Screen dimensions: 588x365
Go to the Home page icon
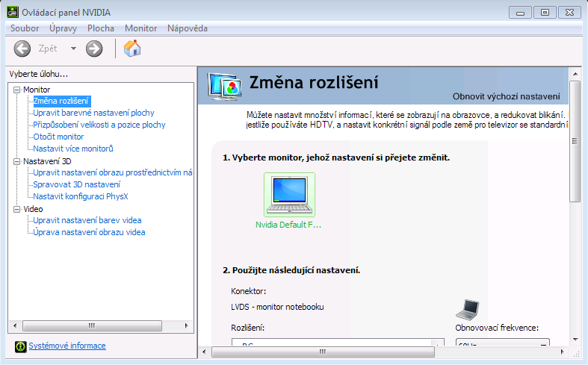[x=132, y=49]
